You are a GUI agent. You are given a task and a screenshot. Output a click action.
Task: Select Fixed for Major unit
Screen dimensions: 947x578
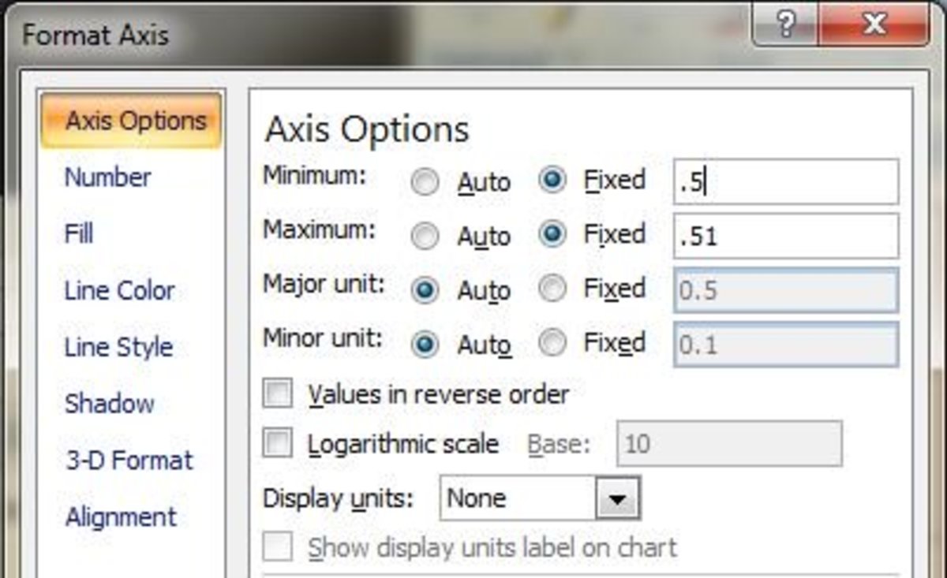pos(552,289)
